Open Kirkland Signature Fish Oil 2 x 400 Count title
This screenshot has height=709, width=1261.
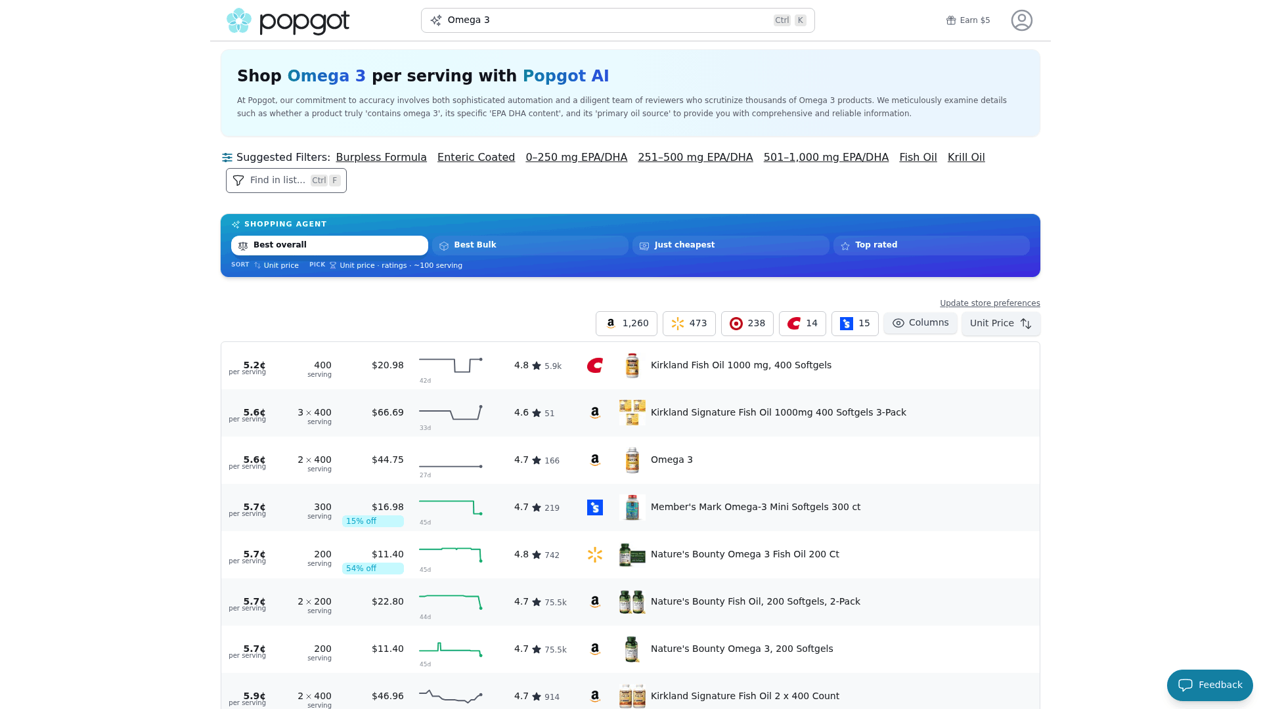745,697
